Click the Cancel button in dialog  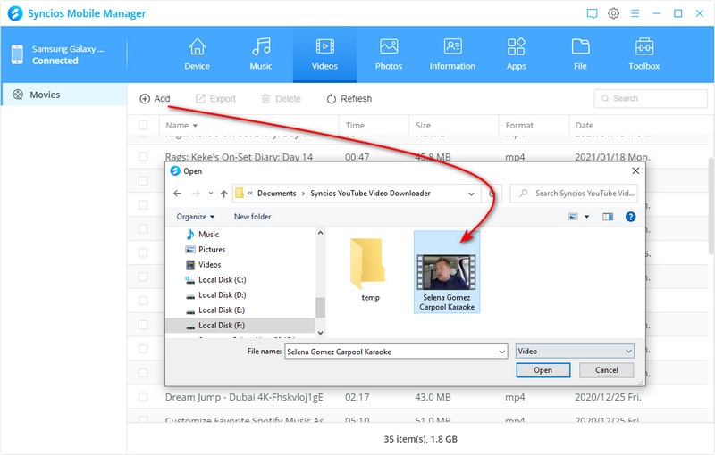607,370
